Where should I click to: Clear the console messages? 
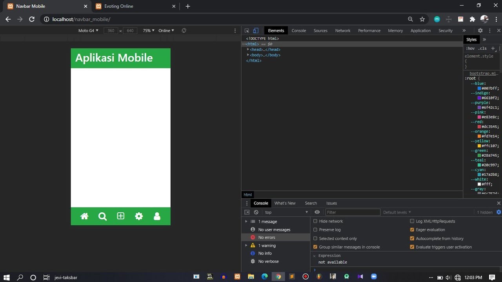[x=256, y=212]
